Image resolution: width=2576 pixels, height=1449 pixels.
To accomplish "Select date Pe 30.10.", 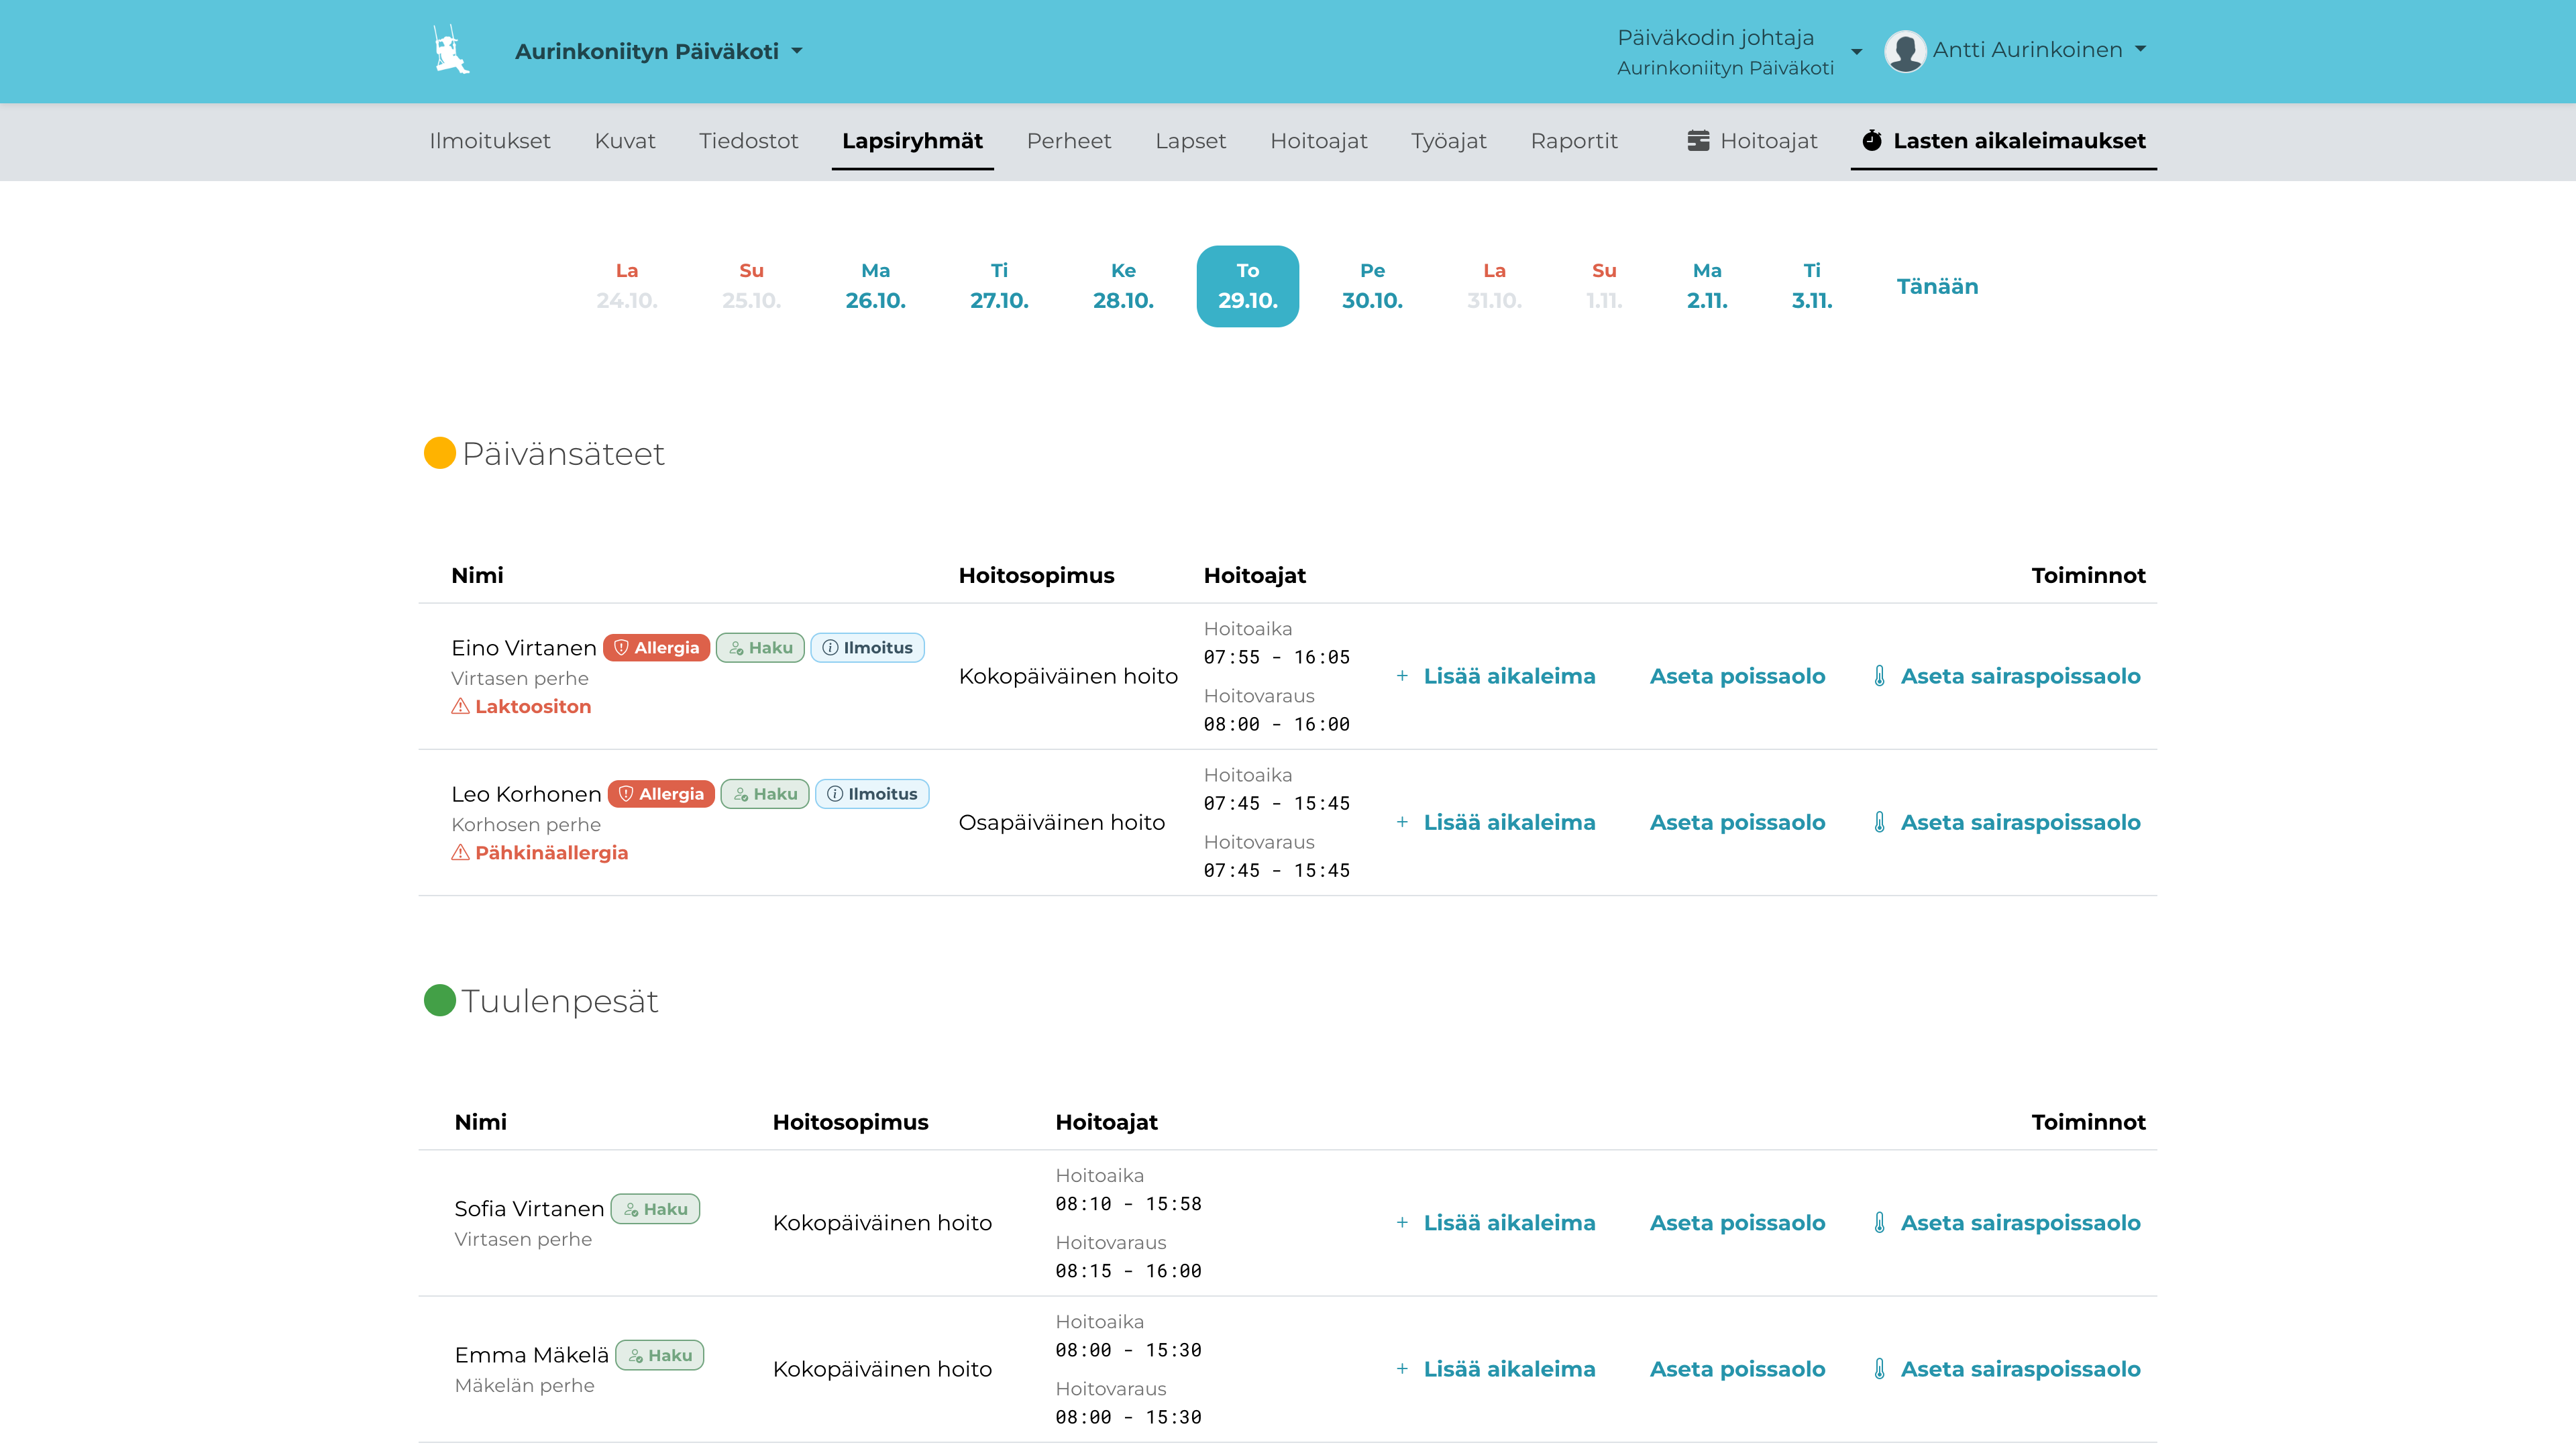I will (1373, 286).
